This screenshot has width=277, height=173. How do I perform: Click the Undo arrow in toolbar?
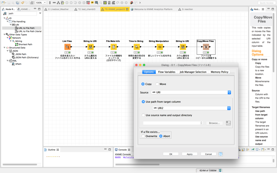(x=23, y=3)
